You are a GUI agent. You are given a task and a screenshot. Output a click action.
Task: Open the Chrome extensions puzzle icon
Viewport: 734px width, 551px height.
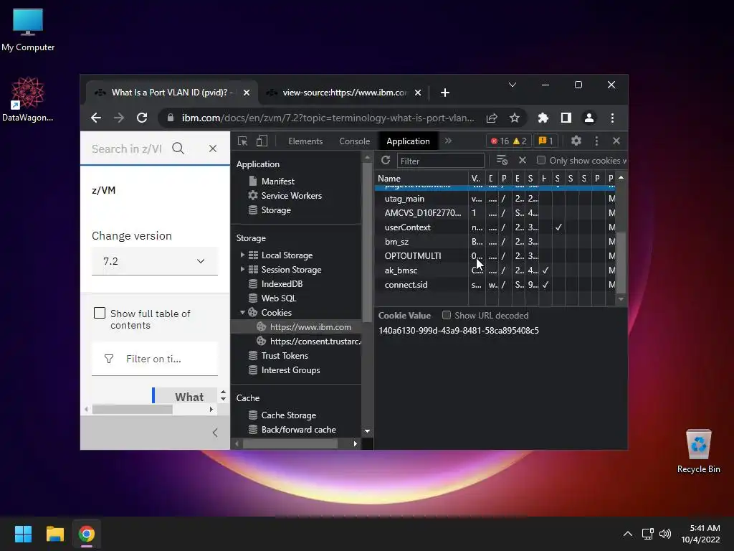click(543, 118)
